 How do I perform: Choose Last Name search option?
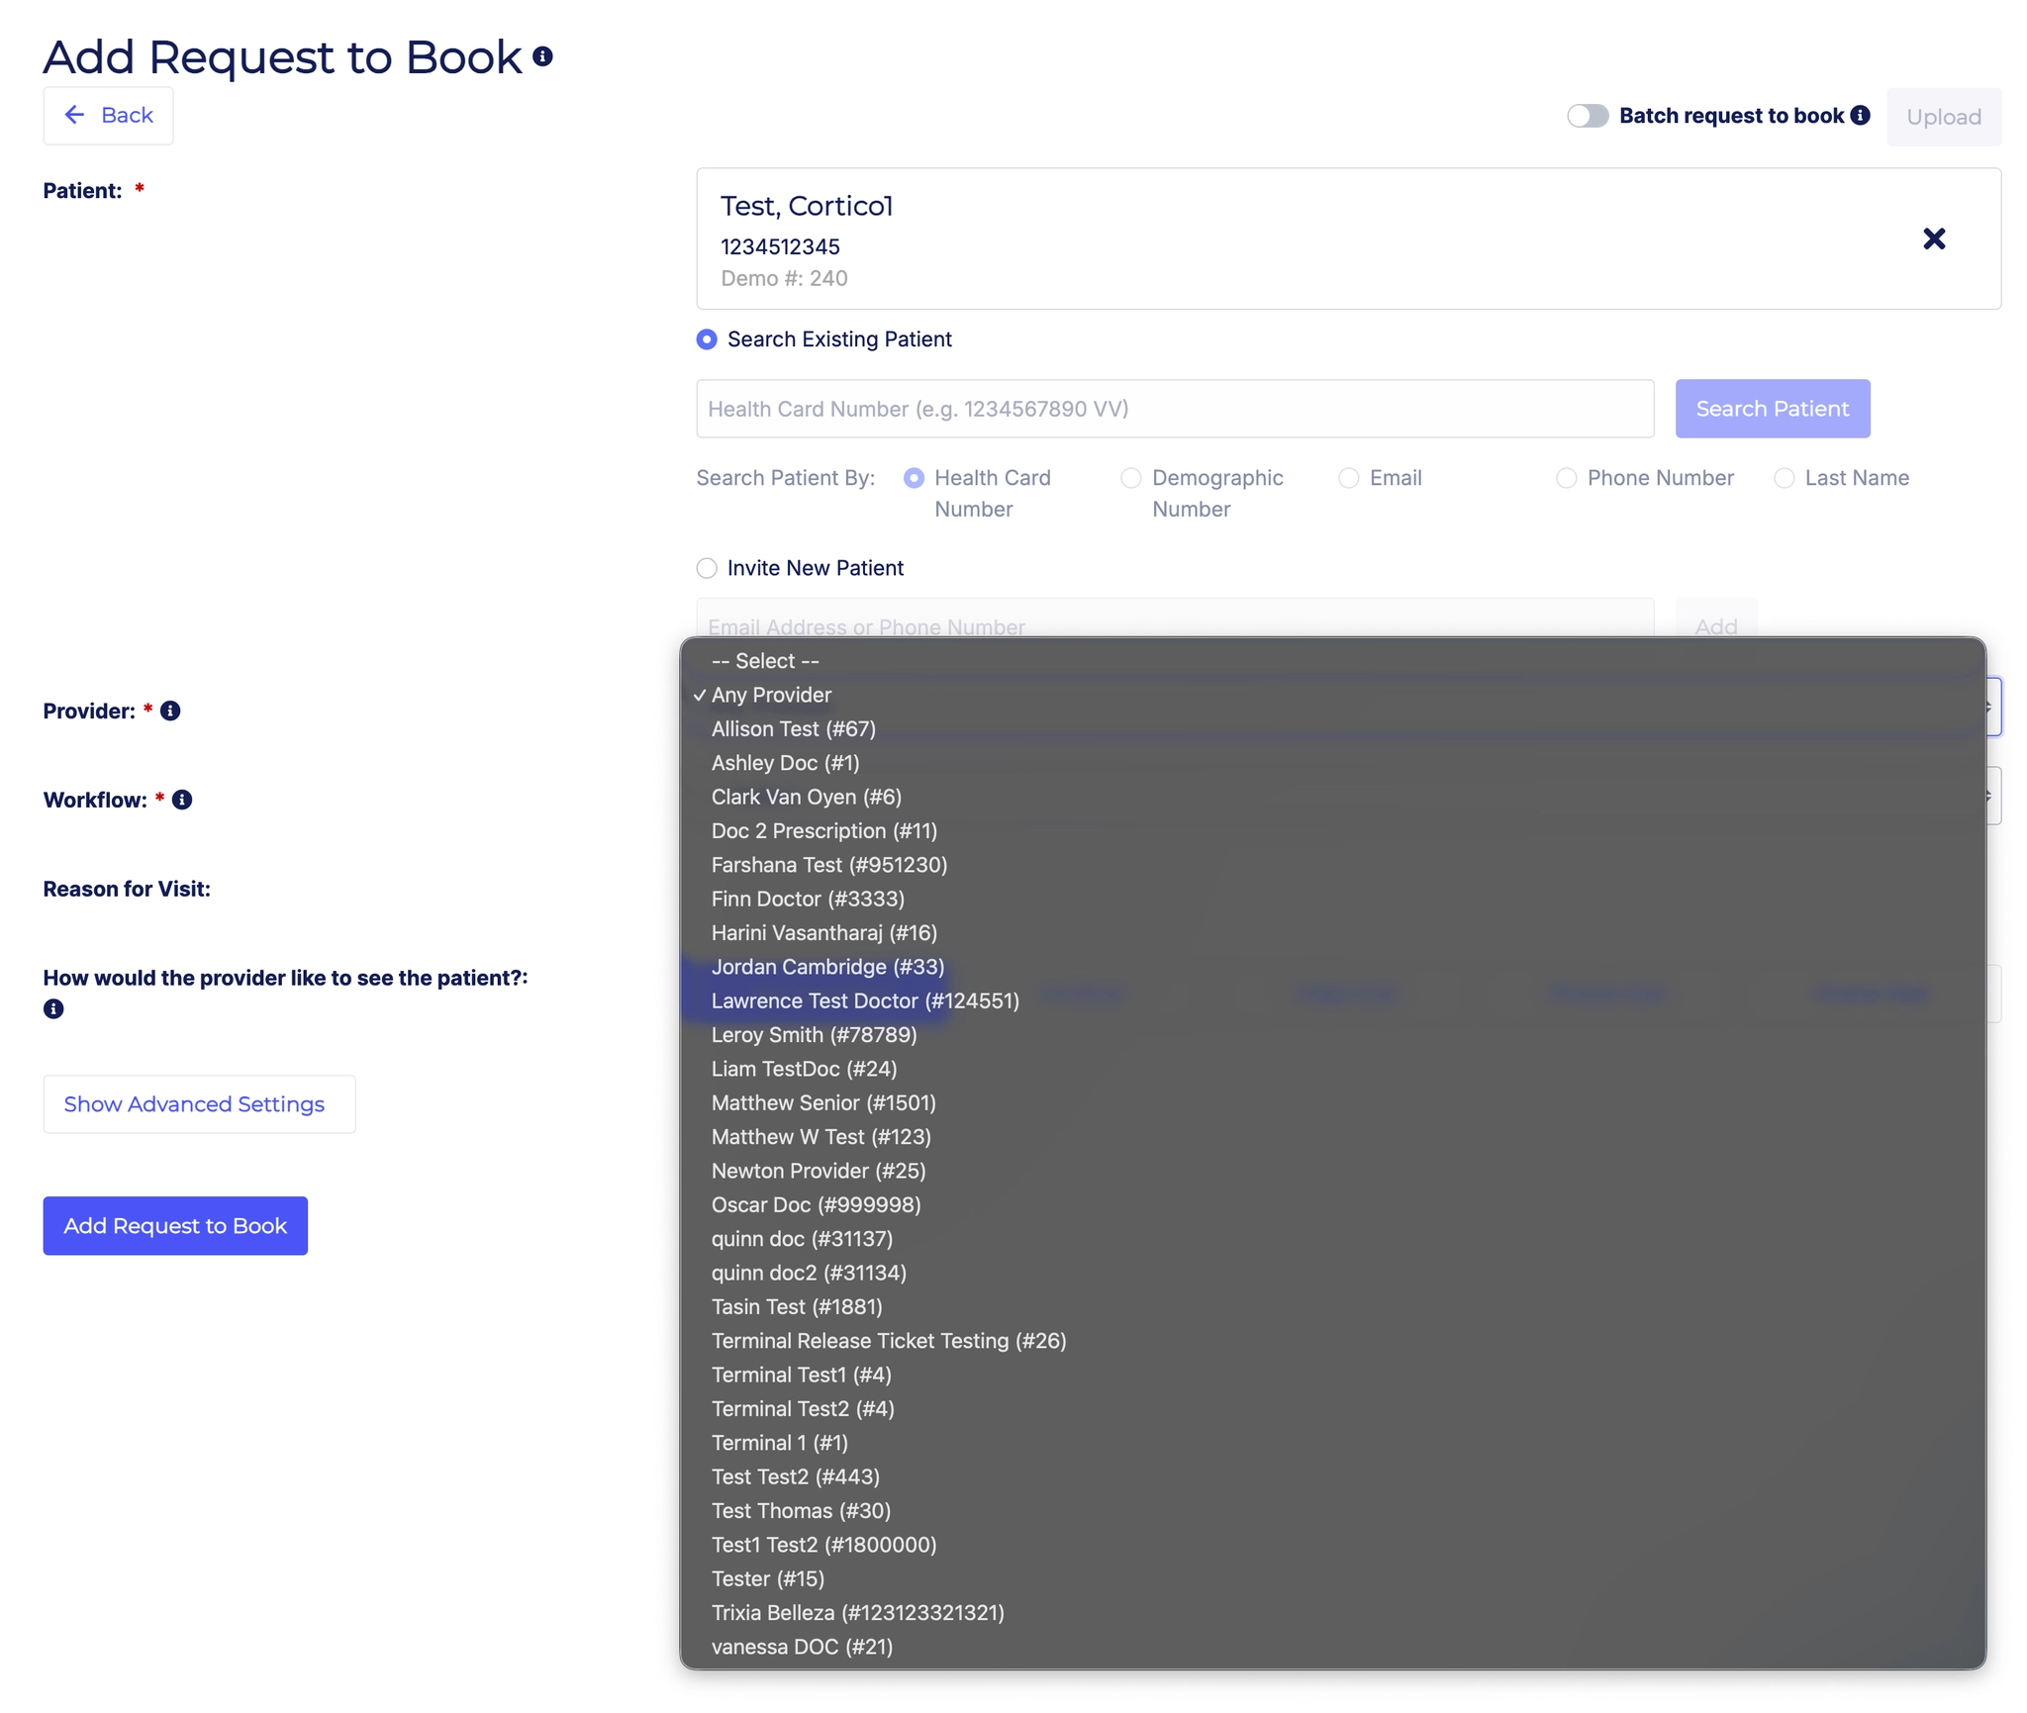pyautogui.click(x=1785, y=478)
